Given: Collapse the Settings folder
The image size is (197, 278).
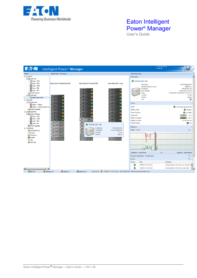Looking at the screenshot, I should point(25,128).
